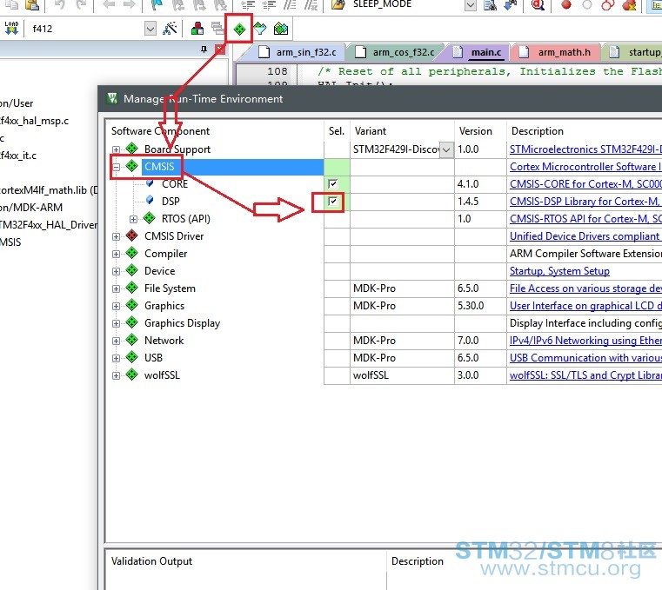This screenshot has width=662, height=590.
Task: Select the MDK-ARM group in project panel
Action: pyautogui.click(x=31, y=207)
